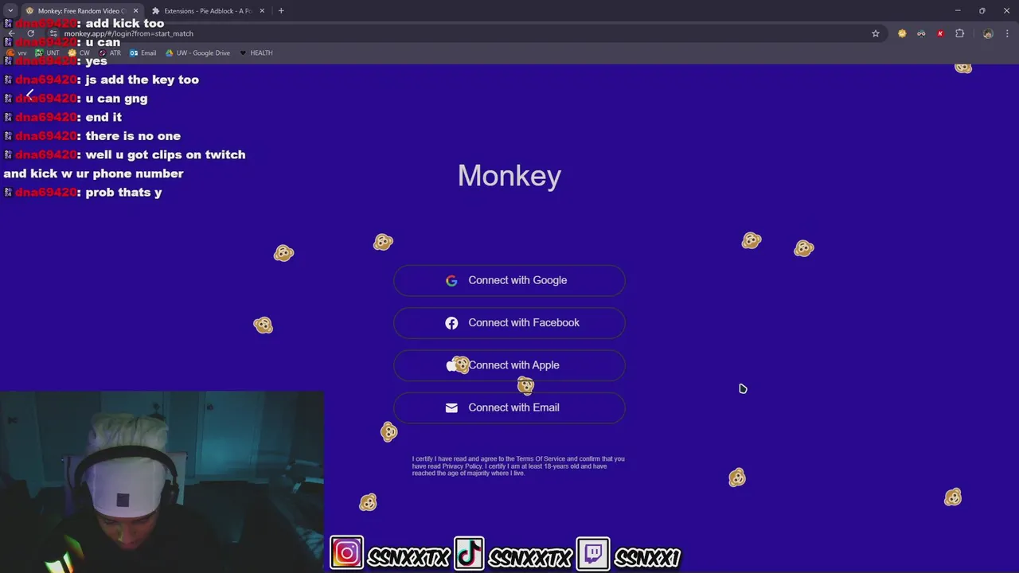Open the Email bookmark
The image size is (1019, 573).
[x=143, y=53]
